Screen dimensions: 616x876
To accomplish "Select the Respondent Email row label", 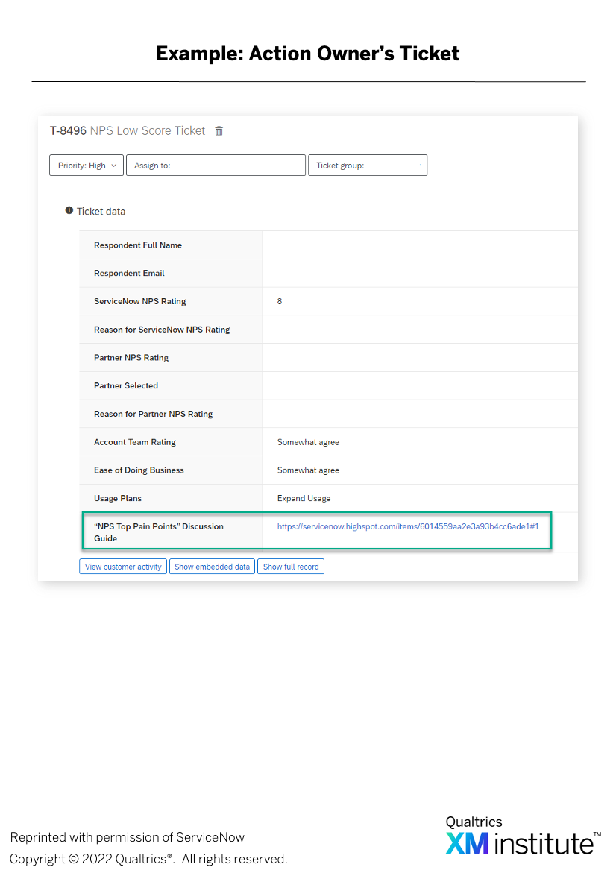I will (129, 273).
